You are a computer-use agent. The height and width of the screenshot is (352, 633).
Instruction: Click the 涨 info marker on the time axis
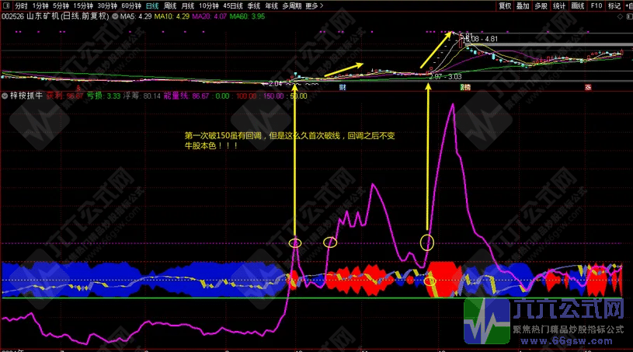pyautogui.click(x=587, y=89)
